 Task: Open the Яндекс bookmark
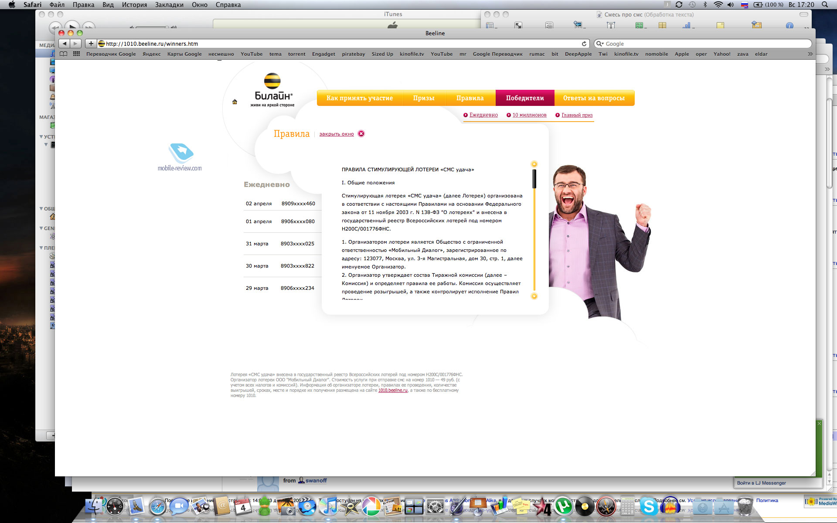tap(152, 54)
